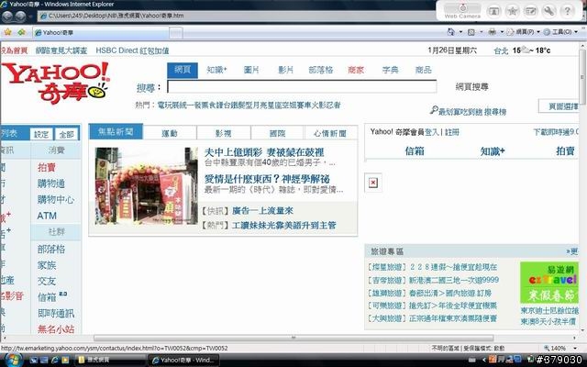The width and height of the screenshot is (587, 367).
Task: Open the 拍賣 link in sidebar
Action: click(47, 167)
